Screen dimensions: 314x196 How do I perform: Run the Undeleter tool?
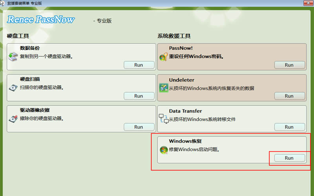(290, 96)
